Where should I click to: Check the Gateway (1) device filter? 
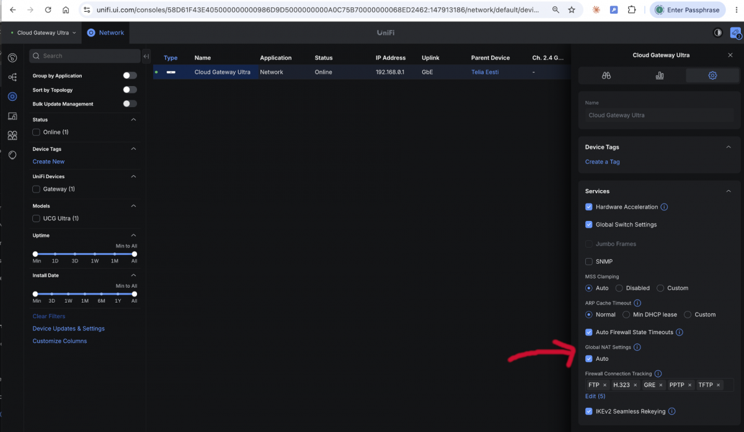point(36,189)
